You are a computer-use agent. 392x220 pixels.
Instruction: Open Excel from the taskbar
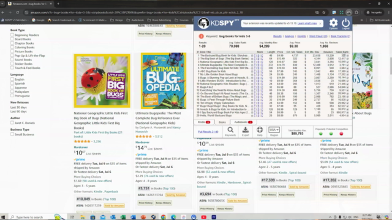click(x=123, y=217)
